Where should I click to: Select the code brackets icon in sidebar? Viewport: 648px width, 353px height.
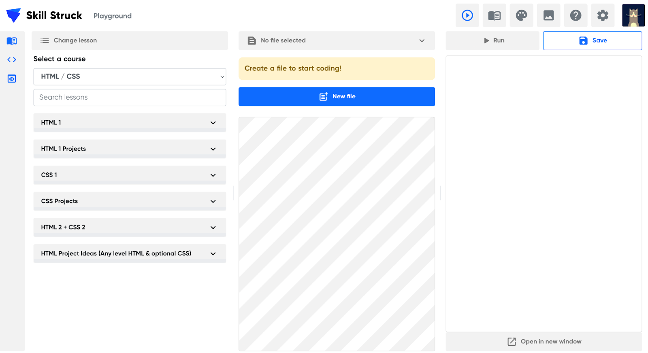tap(12, 60)
